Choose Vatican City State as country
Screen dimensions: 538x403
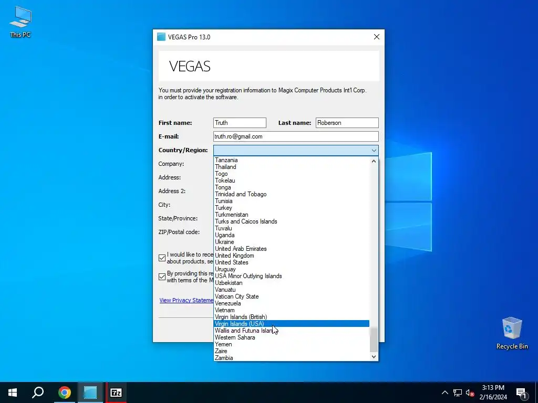(x=292, y=297)
